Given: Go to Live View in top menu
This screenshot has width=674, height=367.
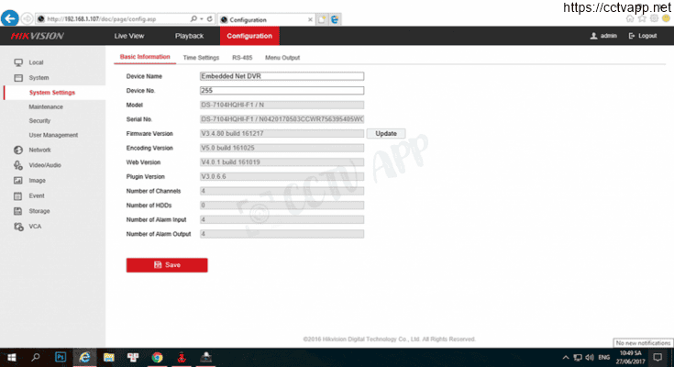Looking at the screenshot, I should click(129, 36).
